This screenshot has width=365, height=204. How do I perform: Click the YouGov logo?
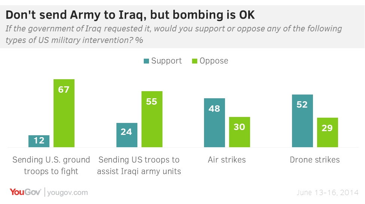(26, 192)
